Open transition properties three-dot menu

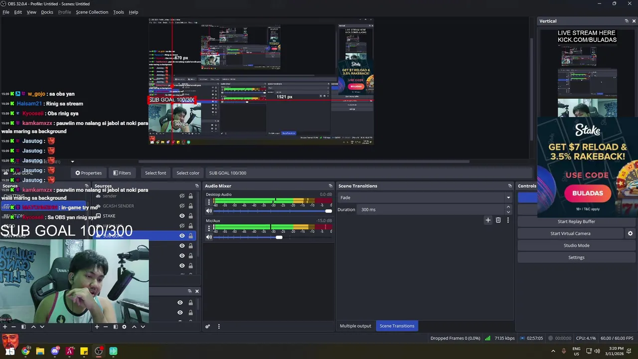[x=508, y=220]
